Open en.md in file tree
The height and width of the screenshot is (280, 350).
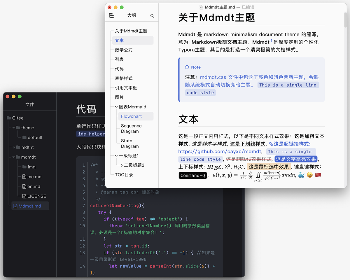(34, 186)
